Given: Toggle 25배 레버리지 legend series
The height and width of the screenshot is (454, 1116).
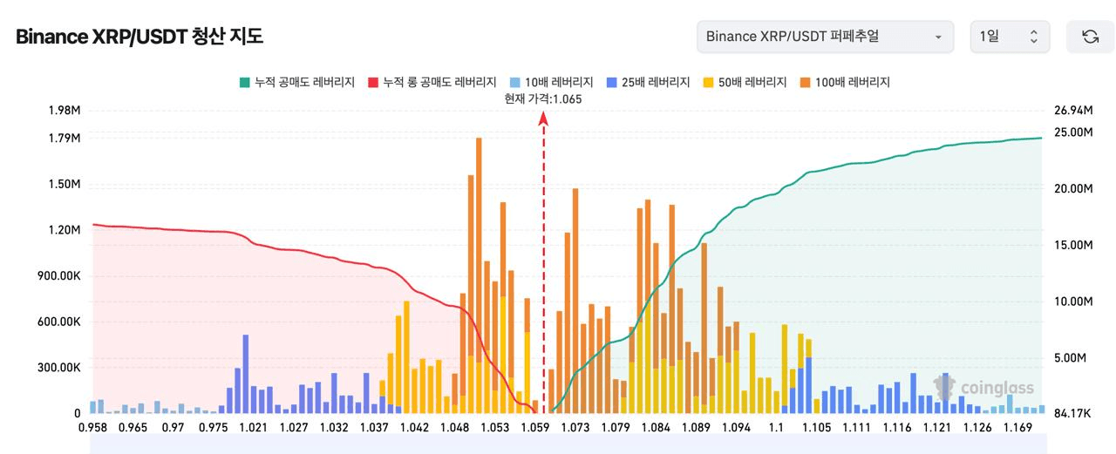Looking at the screenshot, I should click(x=648, y=82).
